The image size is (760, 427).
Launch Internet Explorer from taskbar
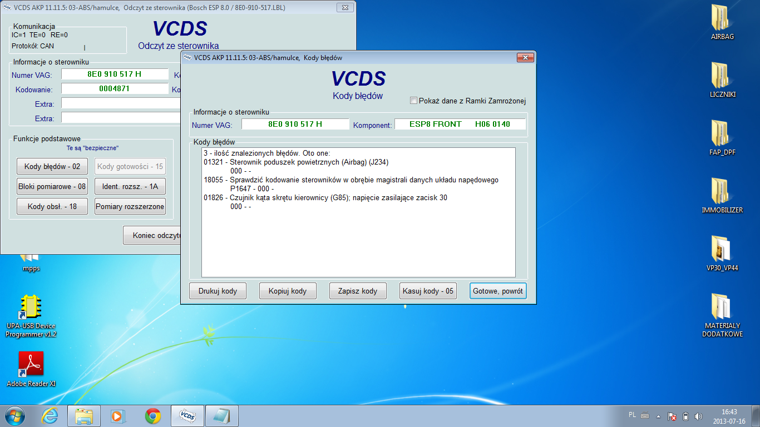point(50,415)
